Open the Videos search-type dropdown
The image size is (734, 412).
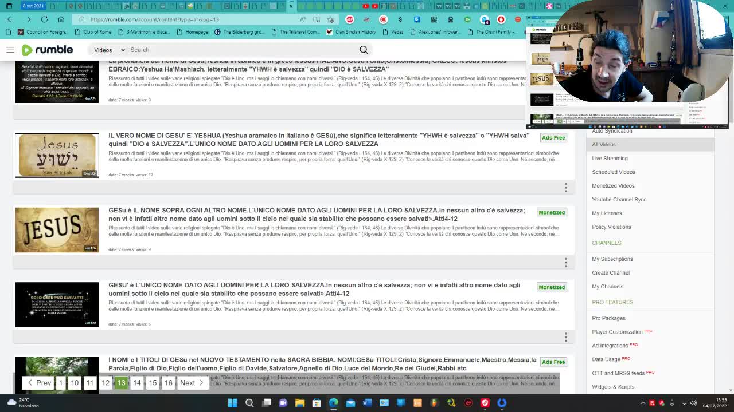pyautogui.click(x=108, y=50)
